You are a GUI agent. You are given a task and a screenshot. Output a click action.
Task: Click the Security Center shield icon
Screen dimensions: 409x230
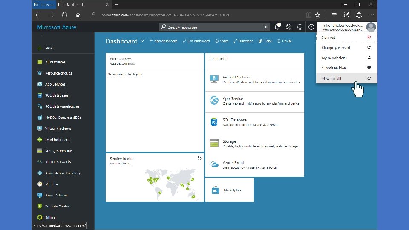[x=40, y=206]
